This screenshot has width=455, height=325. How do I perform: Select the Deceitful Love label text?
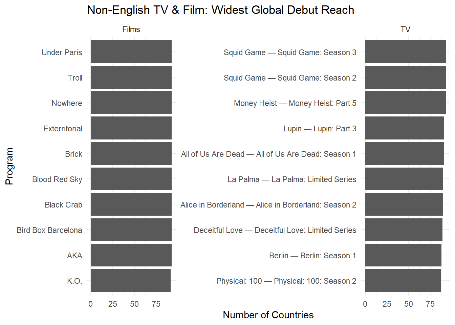[x=275, y=230]
